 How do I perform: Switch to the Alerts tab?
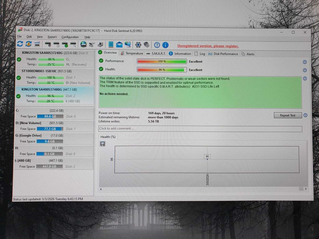[x=248, y=54]
